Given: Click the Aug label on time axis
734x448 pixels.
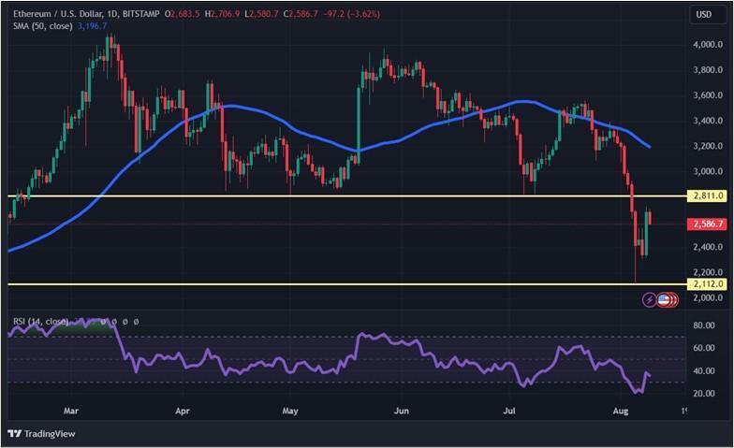Looking at the screenshot, I should pyautogui.click(x=620, y=411).
